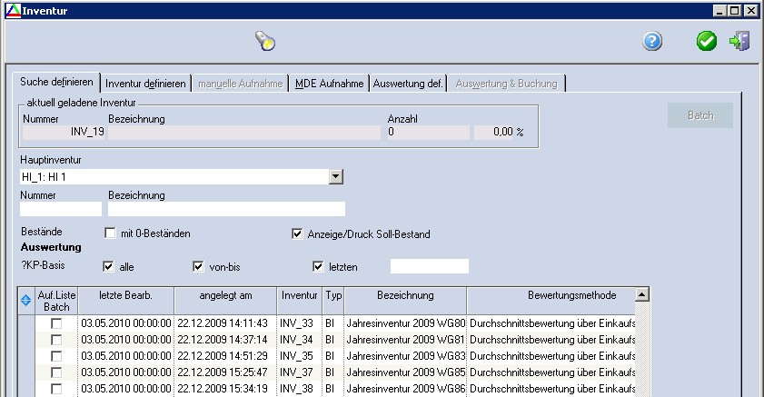The image size is (764, 397).
Task: Uncheck the 'von-bis' checkbox
Action: point(199,266)
